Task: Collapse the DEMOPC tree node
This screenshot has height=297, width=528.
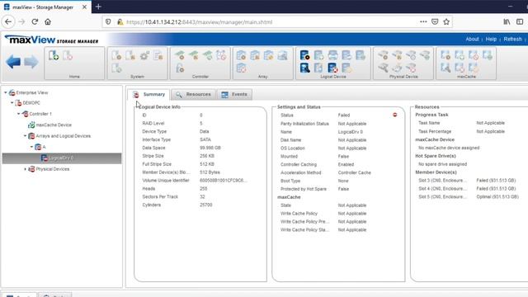Action: pos(12,102)
